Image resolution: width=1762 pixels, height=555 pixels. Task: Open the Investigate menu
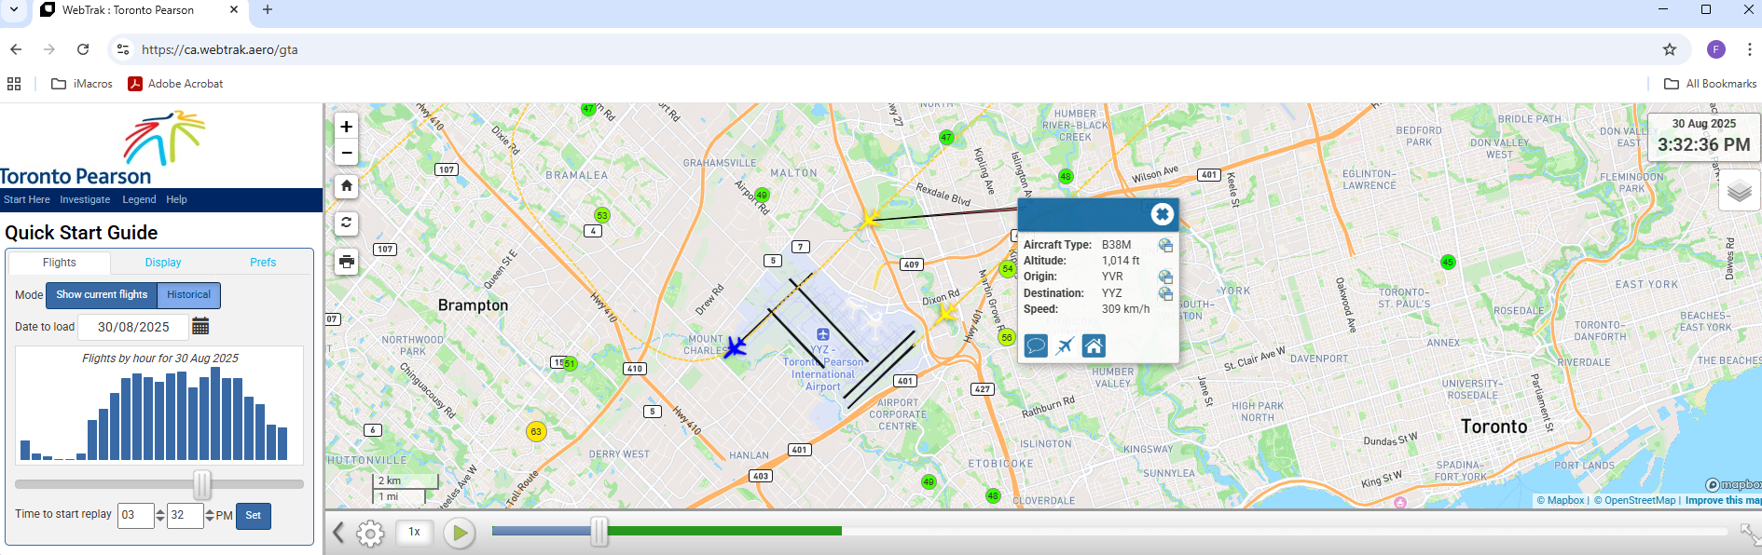click(85, 199)
